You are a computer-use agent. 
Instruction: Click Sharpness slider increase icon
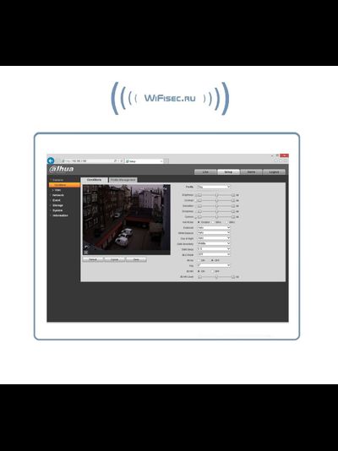(x=233, y=211)
